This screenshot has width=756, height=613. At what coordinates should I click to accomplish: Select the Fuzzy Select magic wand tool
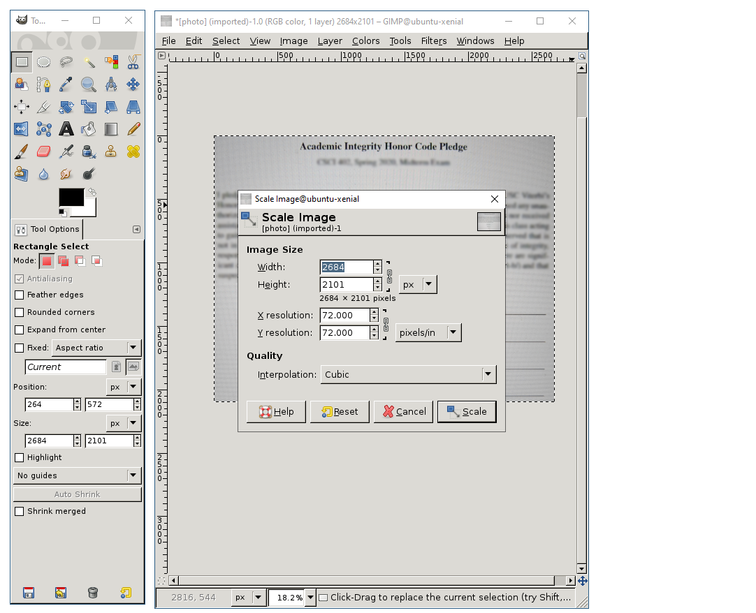(x=89, y=62)
